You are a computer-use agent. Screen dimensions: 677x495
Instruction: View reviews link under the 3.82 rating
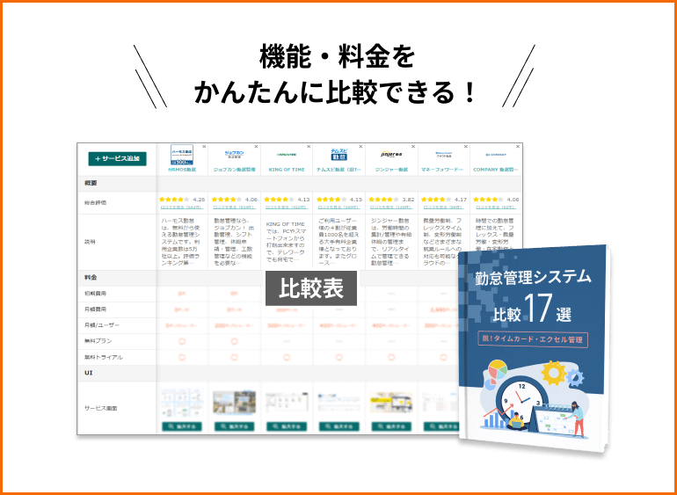(x=391, y=207)
